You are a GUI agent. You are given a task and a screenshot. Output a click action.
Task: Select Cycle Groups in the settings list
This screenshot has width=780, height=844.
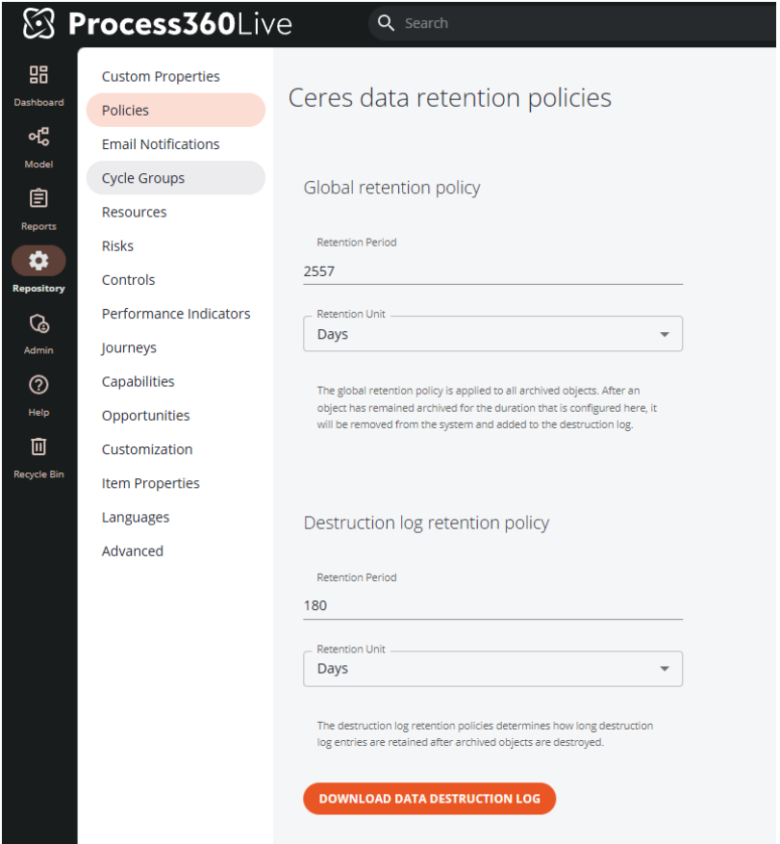(143, 178)
